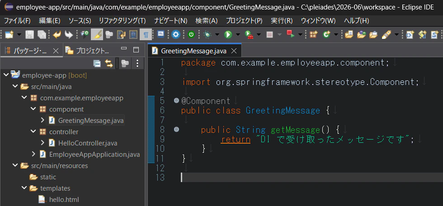The image size is (443, 206).
Task: Click the green power button icon
Action: [x=191, y=34]
